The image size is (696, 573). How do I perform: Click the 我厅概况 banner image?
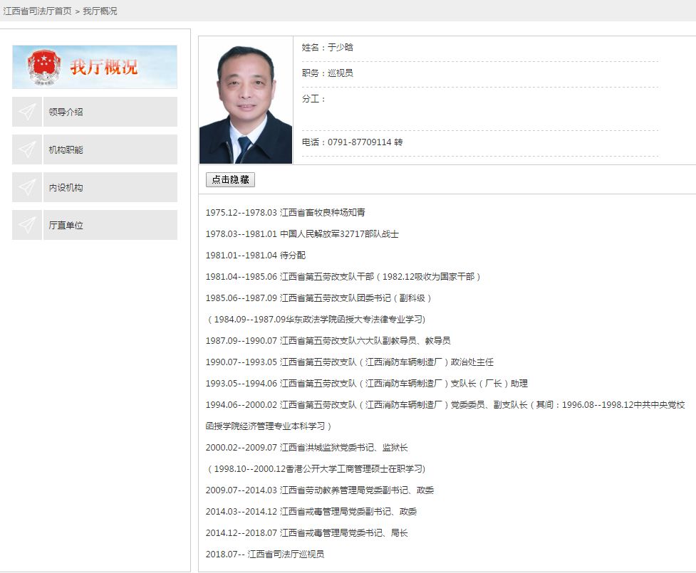tap(95, 67)
